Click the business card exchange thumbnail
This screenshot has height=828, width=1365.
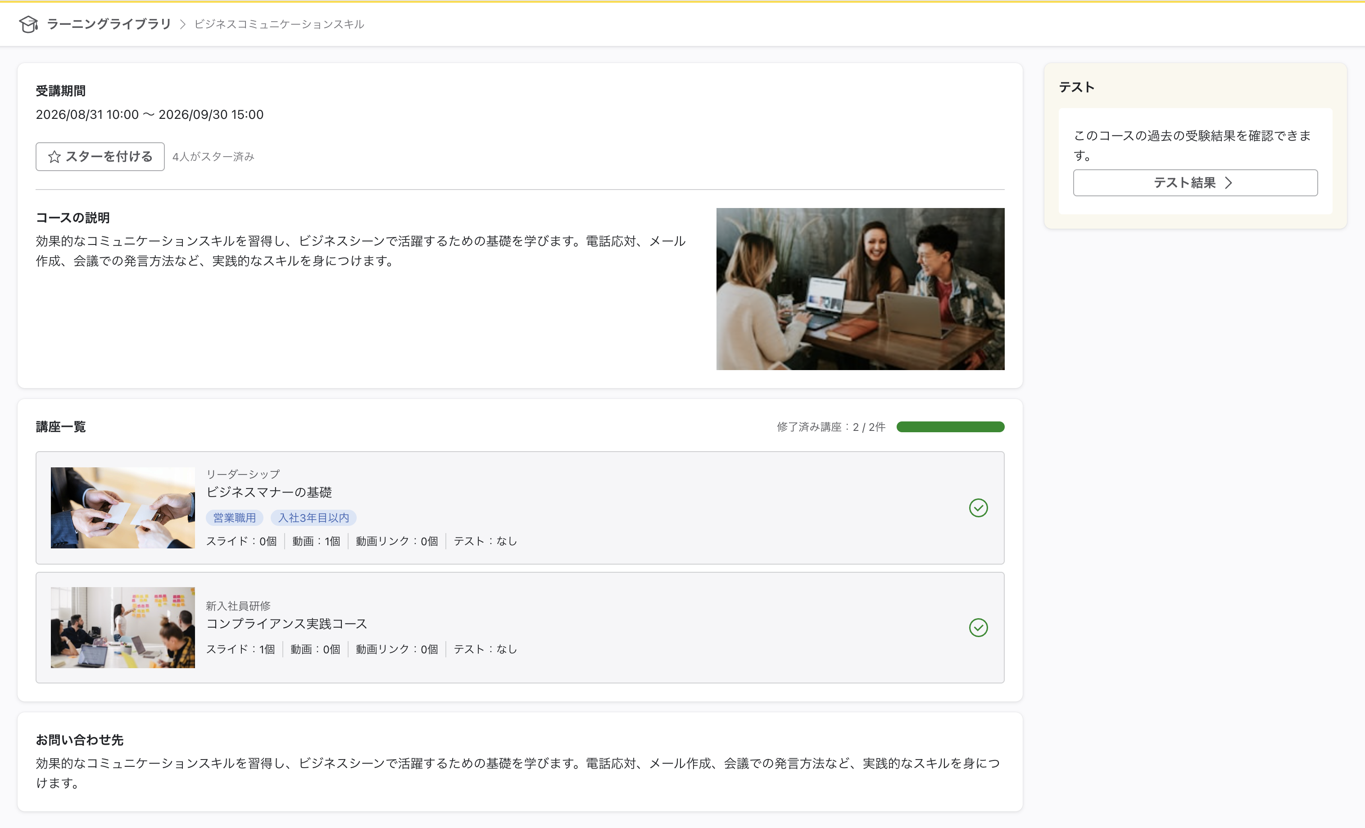[x=123, y=508]
